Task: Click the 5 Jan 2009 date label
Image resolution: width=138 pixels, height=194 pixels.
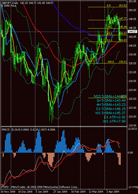Action: point(42,192)
